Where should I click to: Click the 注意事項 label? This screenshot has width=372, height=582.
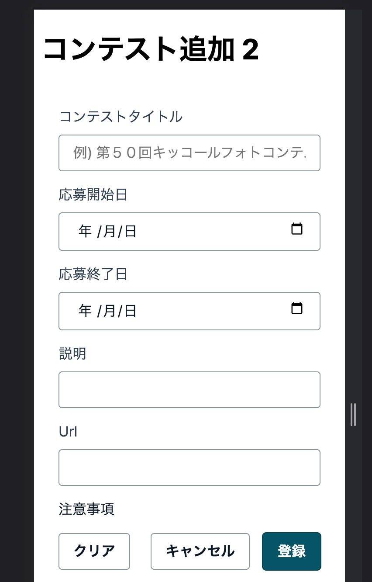86,509
